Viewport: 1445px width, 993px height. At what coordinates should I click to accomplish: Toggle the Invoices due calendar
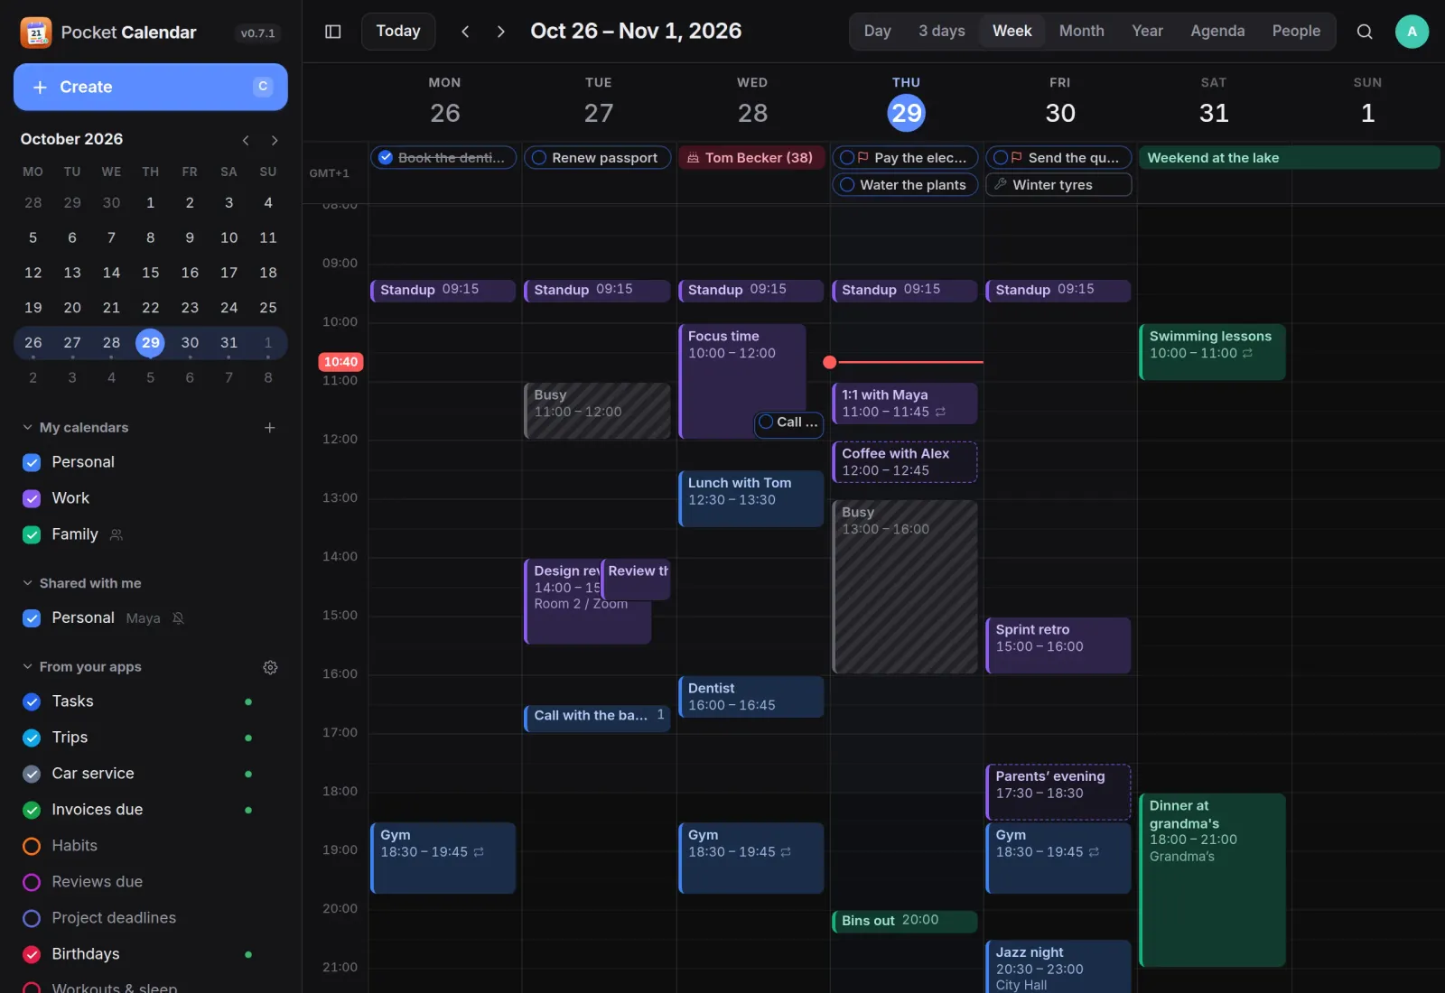32,810
